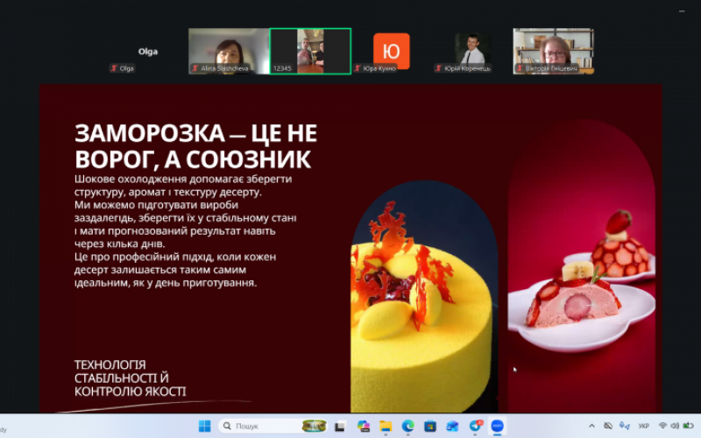The height and width of the screenshot is (438, 701).
Task: Click the Olga participant name tile
Action: click(148, 51)
